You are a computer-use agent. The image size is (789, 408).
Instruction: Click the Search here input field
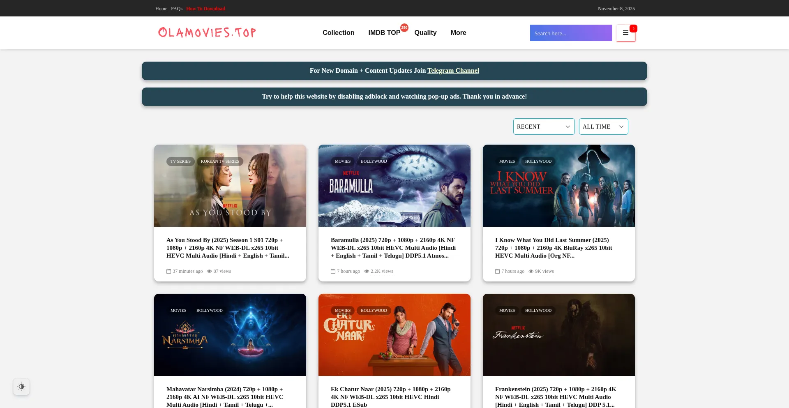tap(570, 33)
